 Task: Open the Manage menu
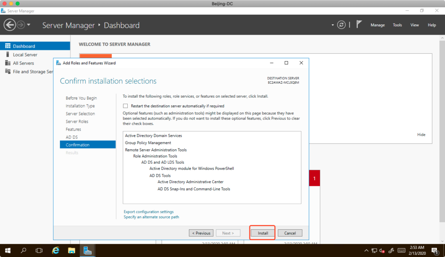pyautogui.click(x=377, y=25)
